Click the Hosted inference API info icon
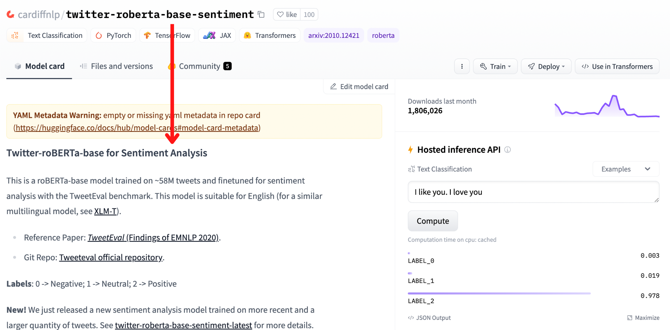Image resolution: width=670 pixels, height=330 pixels. [507, 149]
